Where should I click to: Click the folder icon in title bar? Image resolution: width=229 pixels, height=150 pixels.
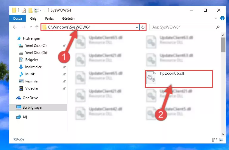[14, 10]
